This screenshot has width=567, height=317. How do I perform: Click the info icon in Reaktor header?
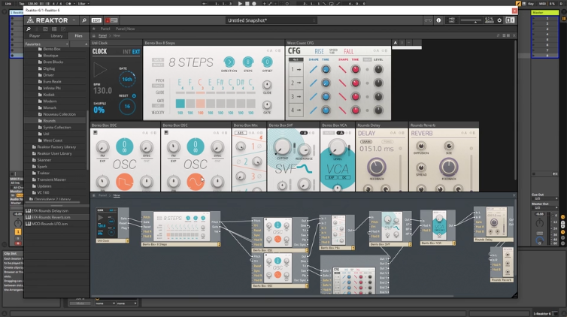[x=438, y=20]
